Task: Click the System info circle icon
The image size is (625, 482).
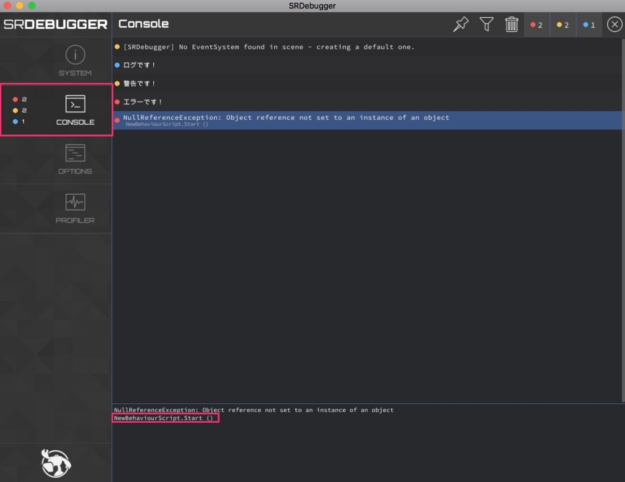Action: click(75, 54)
